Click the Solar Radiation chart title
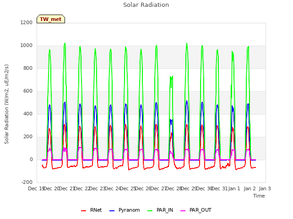The image size is (293, 219). click(x=146, y=5)
